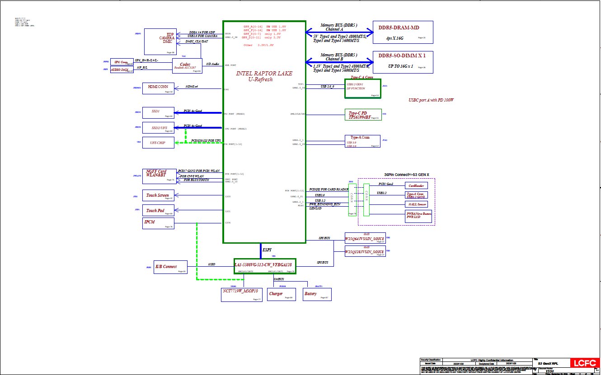The image size is (601, 375).
Task: Select the DDR5-SO-DIMM X 1 block
Action: (x=403, y=62)
